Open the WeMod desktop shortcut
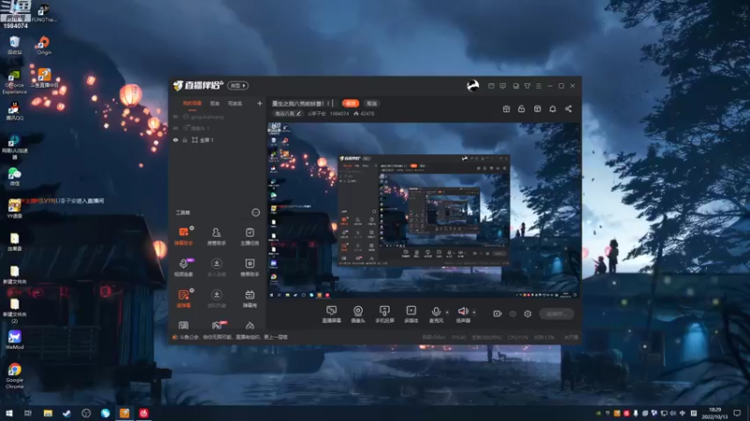 coord(14,340)
